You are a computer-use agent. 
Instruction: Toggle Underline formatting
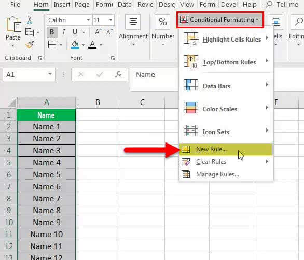point(75,32)
